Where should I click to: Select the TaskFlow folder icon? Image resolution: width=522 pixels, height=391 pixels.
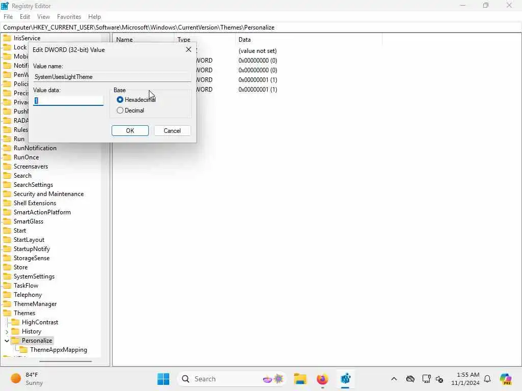pos(7,286)
